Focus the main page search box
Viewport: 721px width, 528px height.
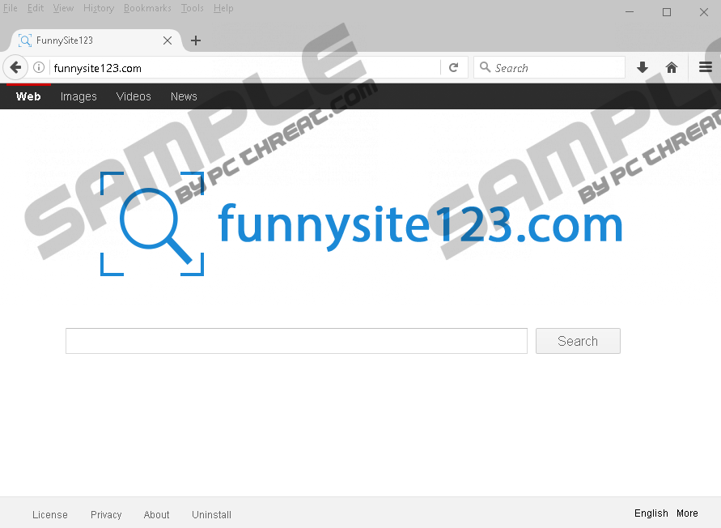coord(296,341)
